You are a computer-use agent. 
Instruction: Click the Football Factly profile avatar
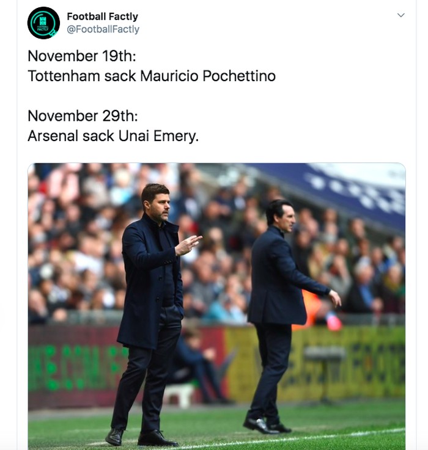tap(43, 23)
